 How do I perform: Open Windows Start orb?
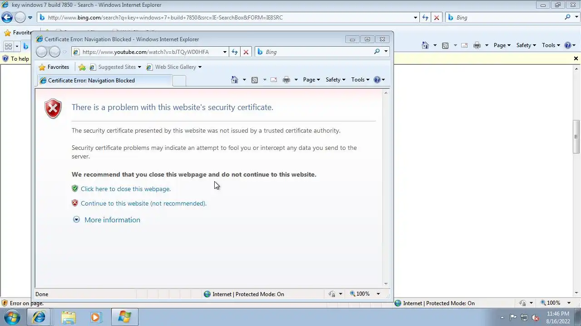[12, 317]
